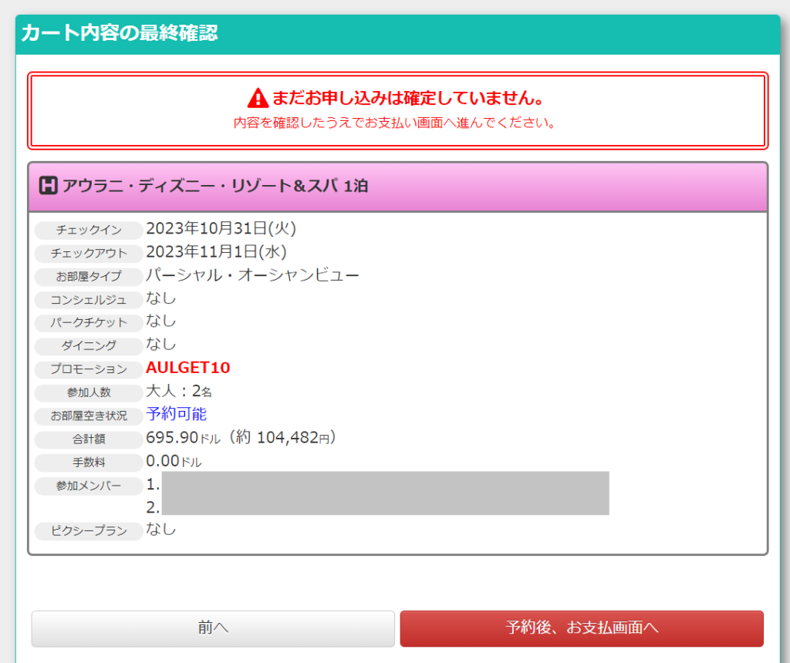
Task: Click the 参加人数 label
Action: [89, 392]
